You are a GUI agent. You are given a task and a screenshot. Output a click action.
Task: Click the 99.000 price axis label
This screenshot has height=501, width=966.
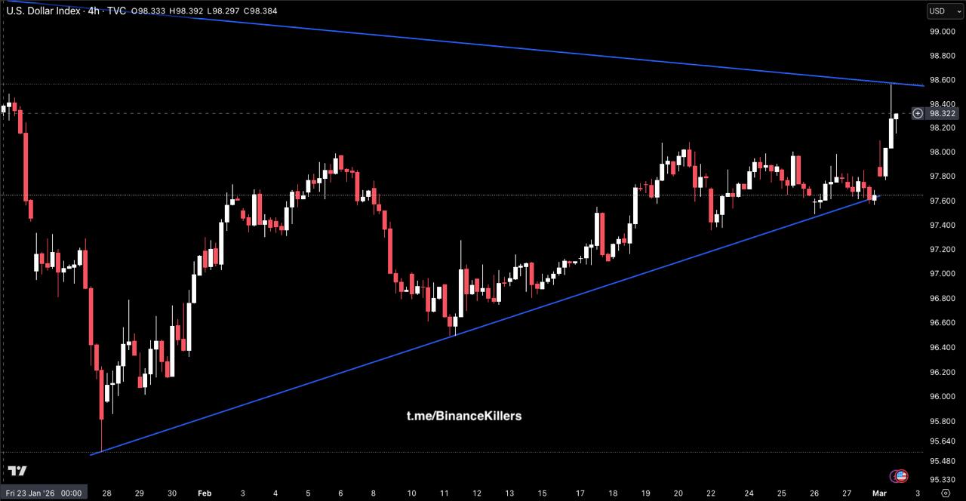click(943, 32)
